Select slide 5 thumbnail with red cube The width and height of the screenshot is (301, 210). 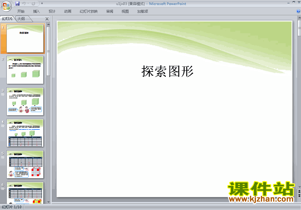pos(25,164)
